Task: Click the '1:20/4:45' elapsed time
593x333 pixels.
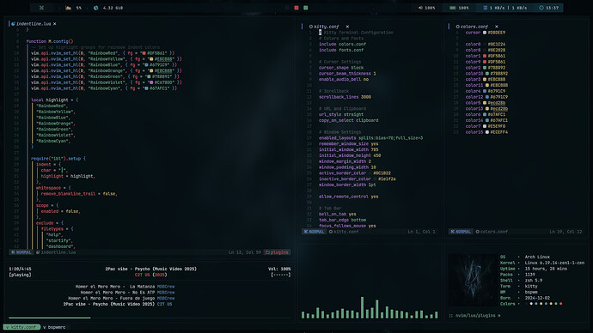Action: (x=20, y=269)
